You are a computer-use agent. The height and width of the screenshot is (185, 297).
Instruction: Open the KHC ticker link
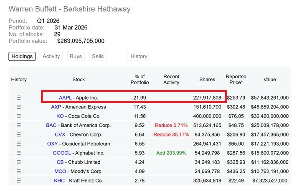pos(59,181)
